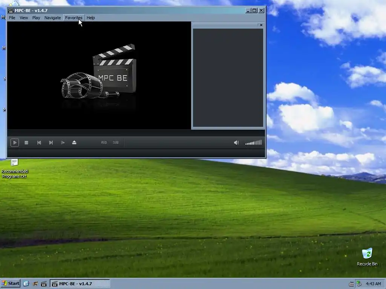Image resolution: width=386 pixels, height=289 pixels.
Task: Click the status bar below playback controls
Action: [136, 154]
